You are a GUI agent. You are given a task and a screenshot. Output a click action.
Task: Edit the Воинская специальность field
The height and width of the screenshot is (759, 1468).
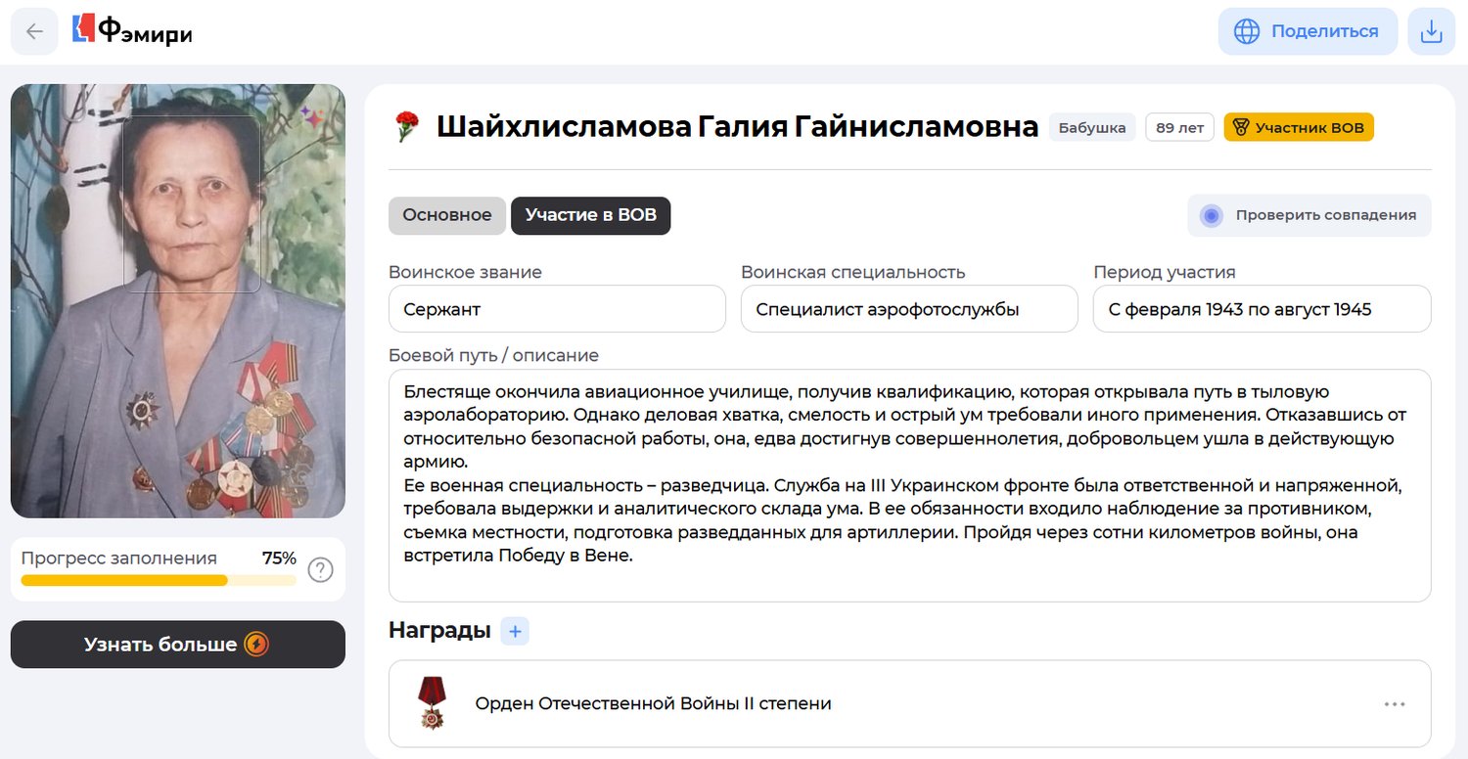click(x=908, y=309)
